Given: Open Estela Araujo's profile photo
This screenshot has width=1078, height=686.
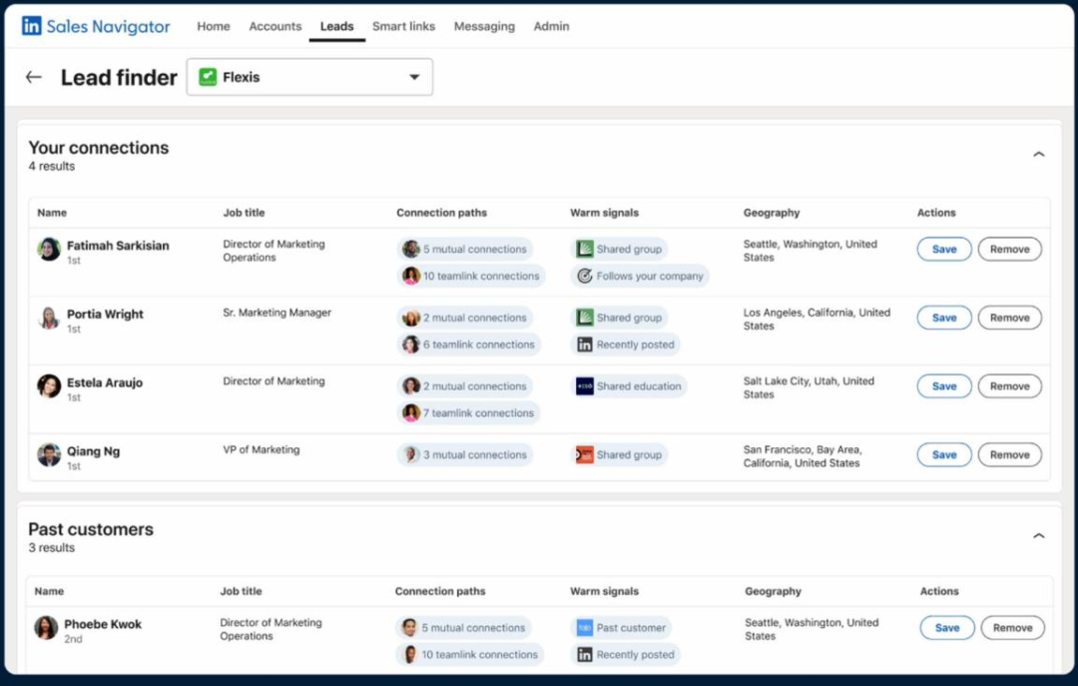Looking at the screenshot, I should coord(49,386).
